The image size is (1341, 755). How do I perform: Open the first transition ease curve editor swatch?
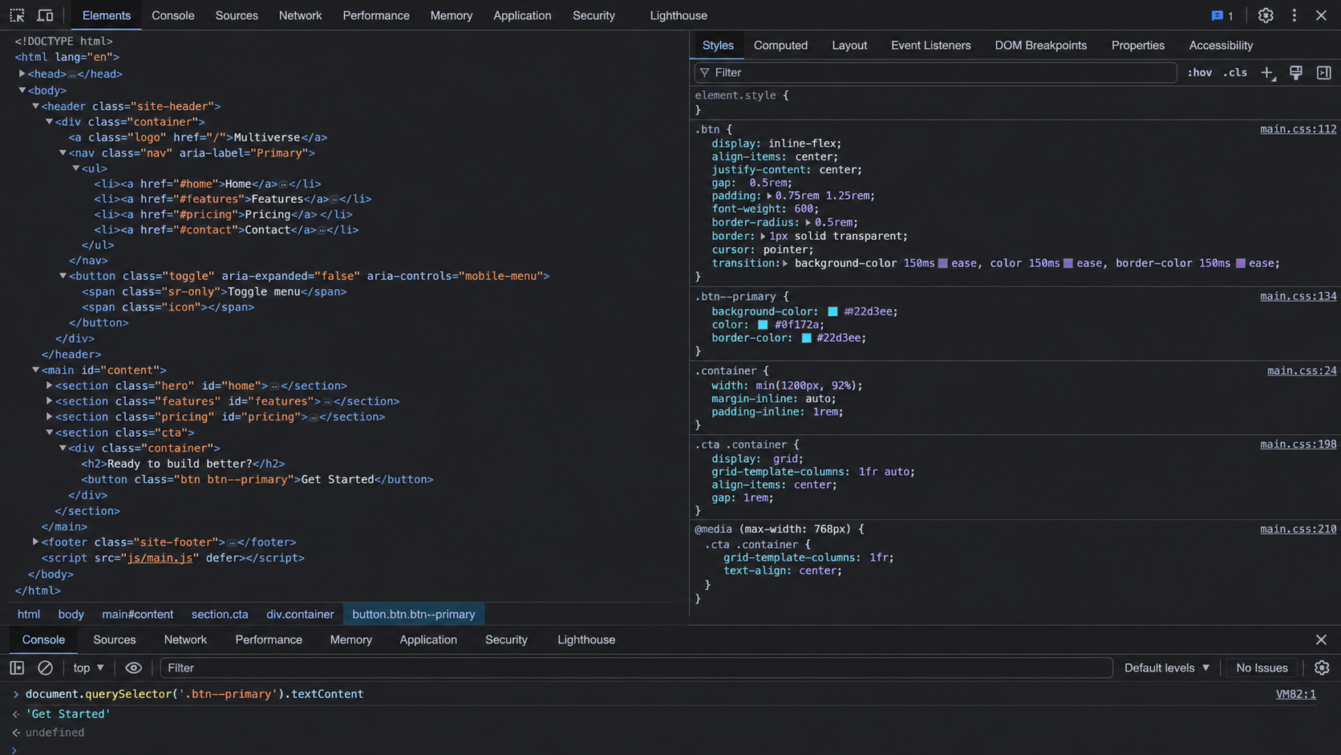942,263
